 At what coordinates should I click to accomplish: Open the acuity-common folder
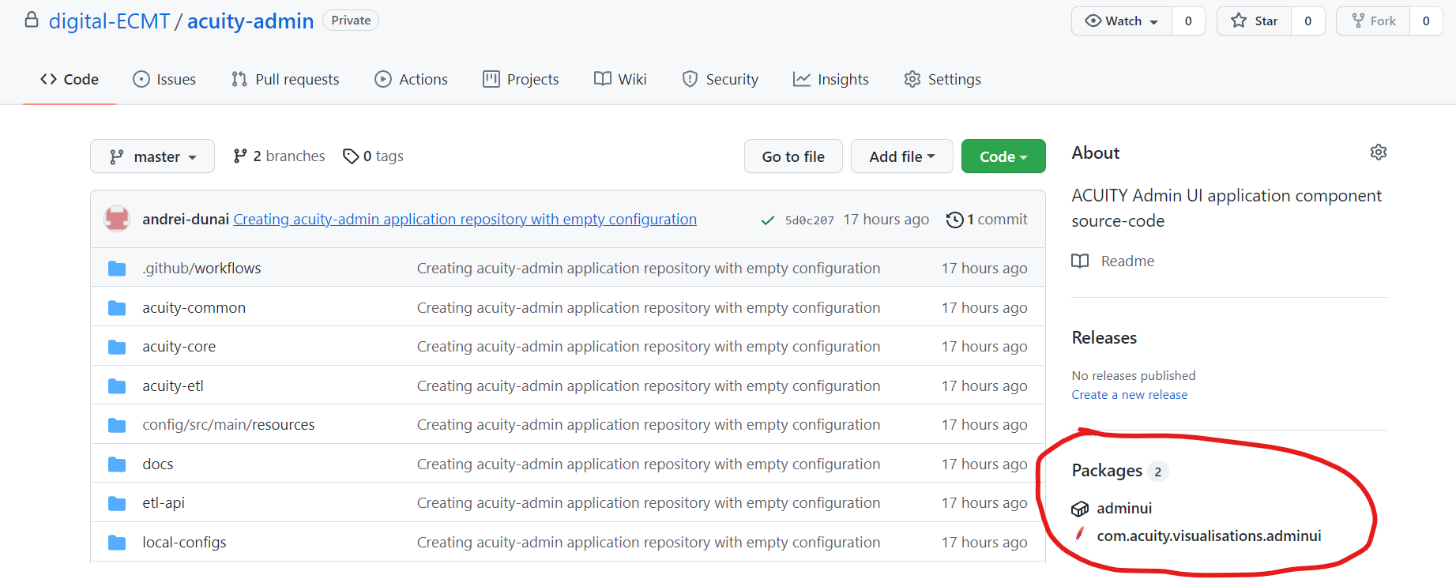(194, 308)
